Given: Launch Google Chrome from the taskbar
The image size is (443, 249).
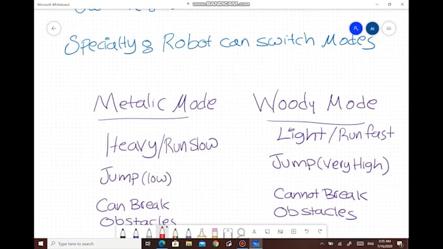Looking at the screenshot, I should click(216, 244).
